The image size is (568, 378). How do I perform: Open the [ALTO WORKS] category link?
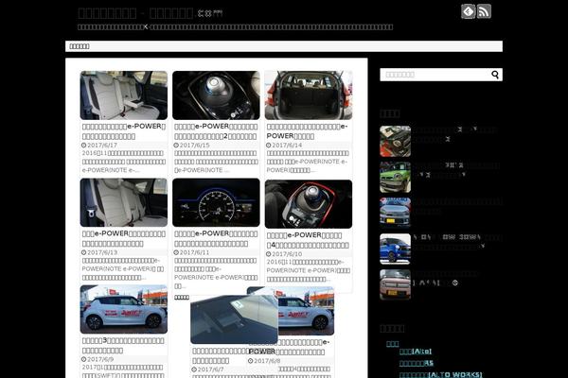(441, 374)
